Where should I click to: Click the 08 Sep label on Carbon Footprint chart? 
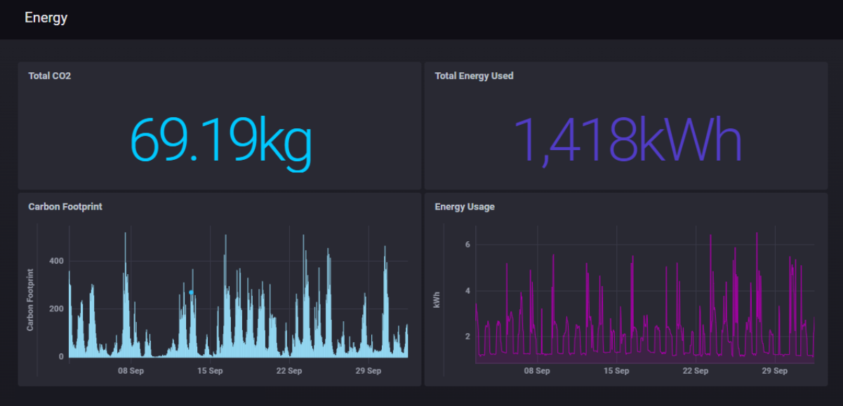coord(131,371)
